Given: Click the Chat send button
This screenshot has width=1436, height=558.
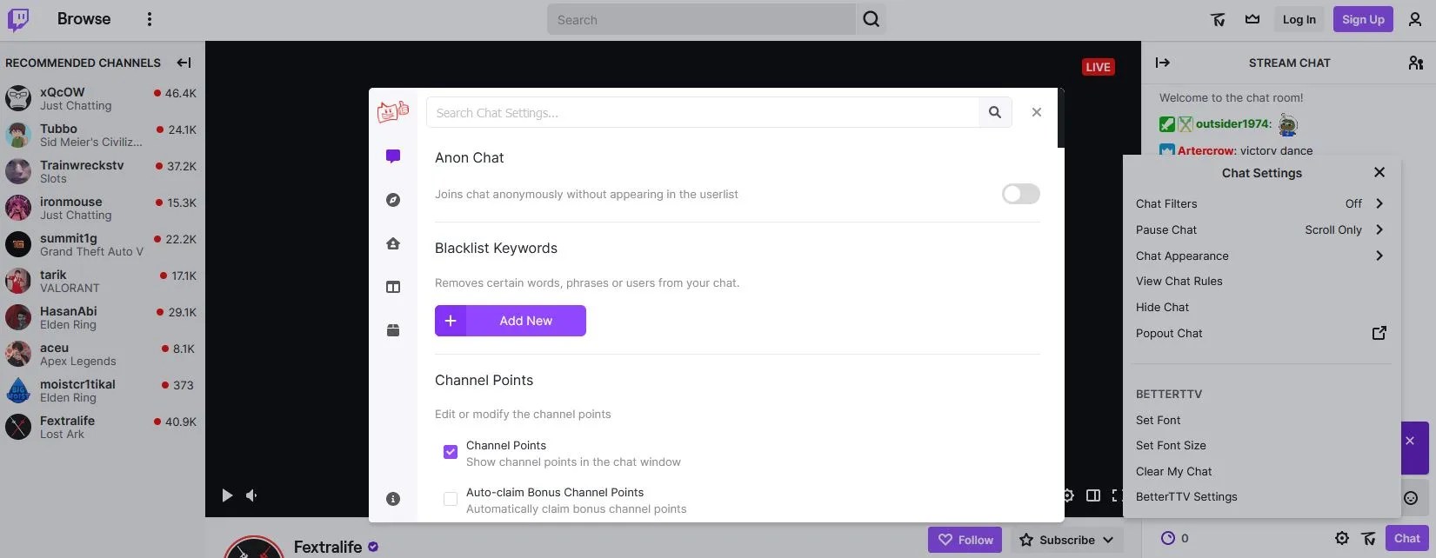Looking at the screenshot, I should tap(1406, 538).
